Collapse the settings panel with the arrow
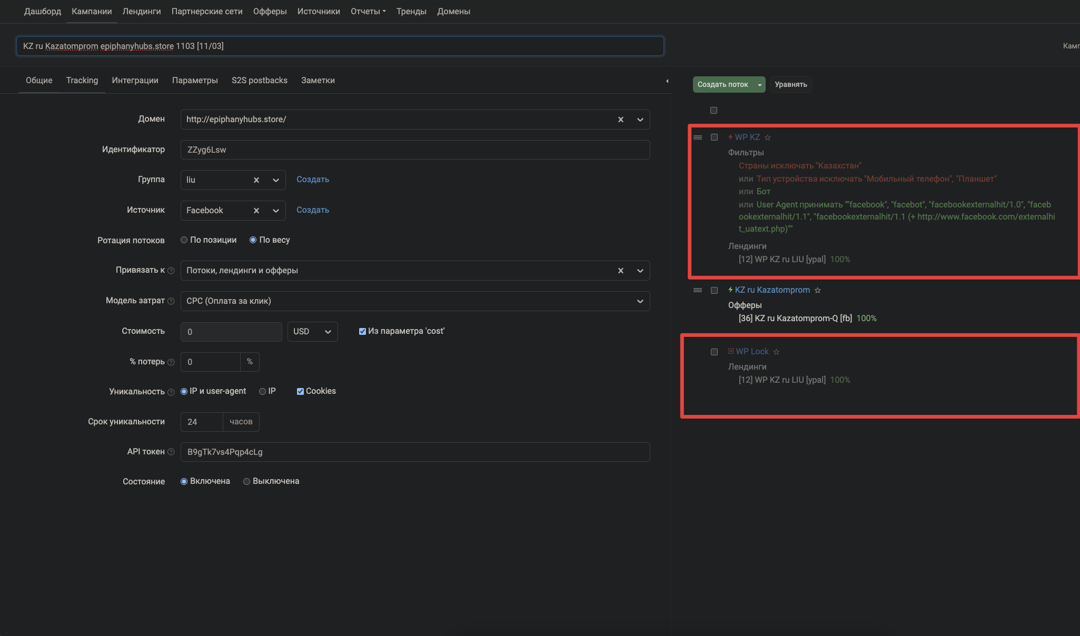Viewport: 1080px width, 636px height. [x=667, y=81]
